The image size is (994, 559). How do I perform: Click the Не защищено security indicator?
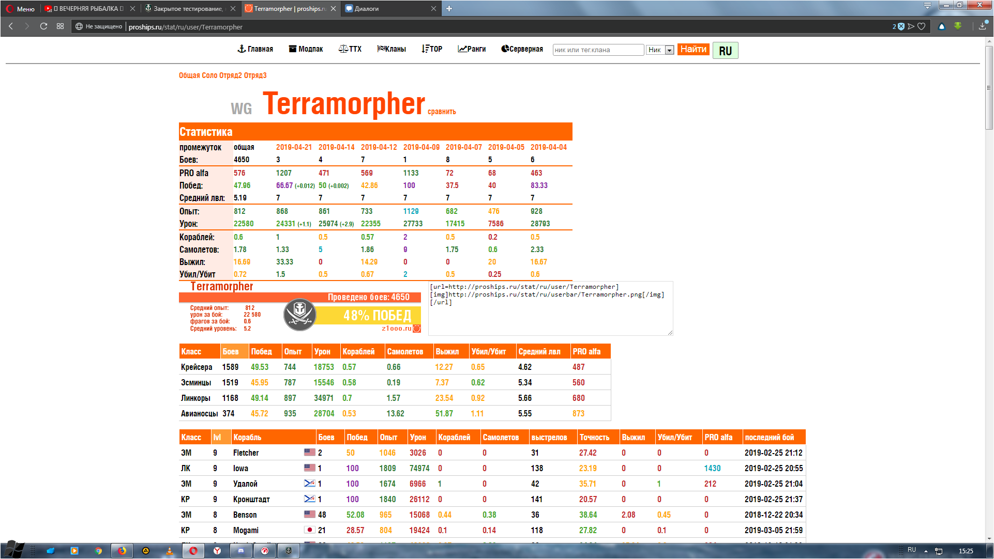tap(99, 26)
